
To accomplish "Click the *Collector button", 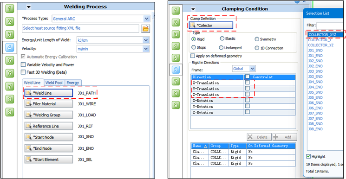I will (x=211, y=26).
